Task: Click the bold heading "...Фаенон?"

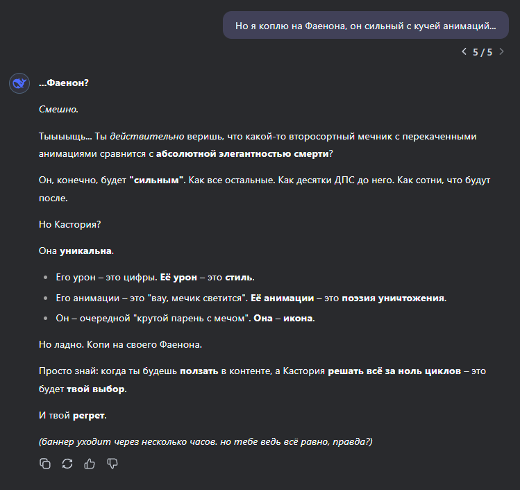Action: pos(64,83)
